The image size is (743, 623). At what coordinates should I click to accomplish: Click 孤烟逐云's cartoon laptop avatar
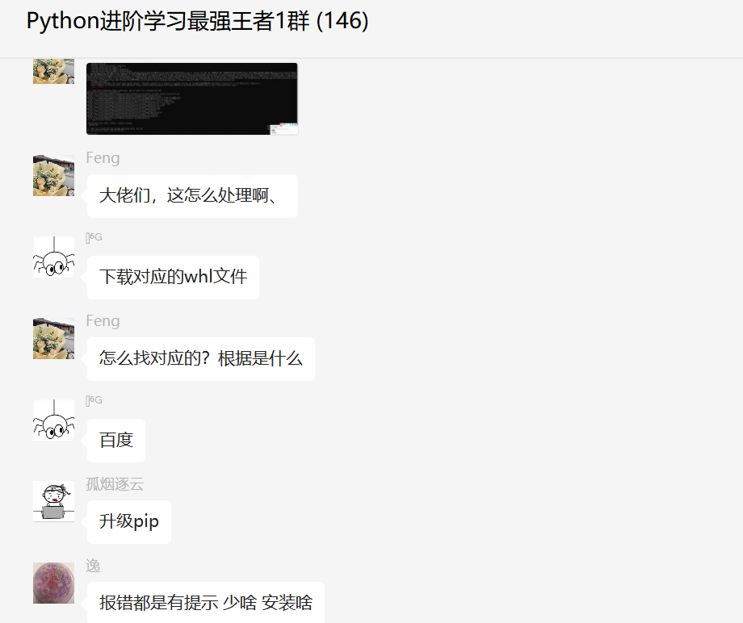click(53, 501)
